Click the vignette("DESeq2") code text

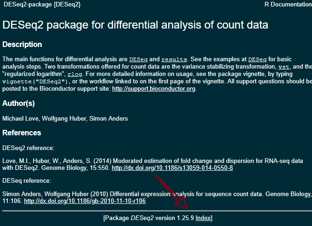pos(35,81)
